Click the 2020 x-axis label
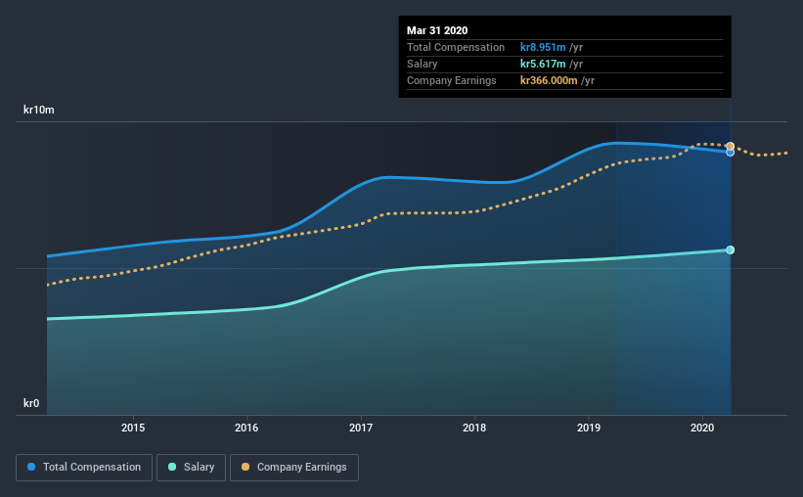The image size is (803, 497). coord(702,428)
